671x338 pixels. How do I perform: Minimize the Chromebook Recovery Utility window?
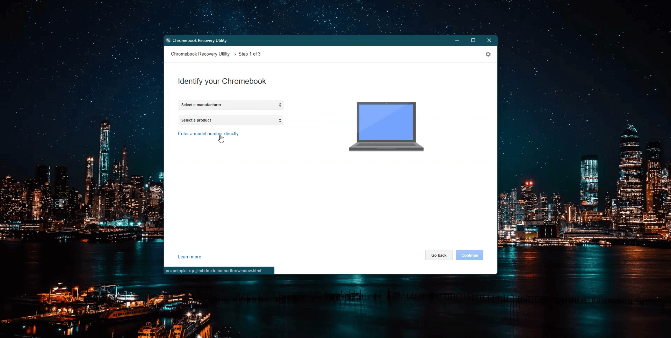(x=457, y=40)
